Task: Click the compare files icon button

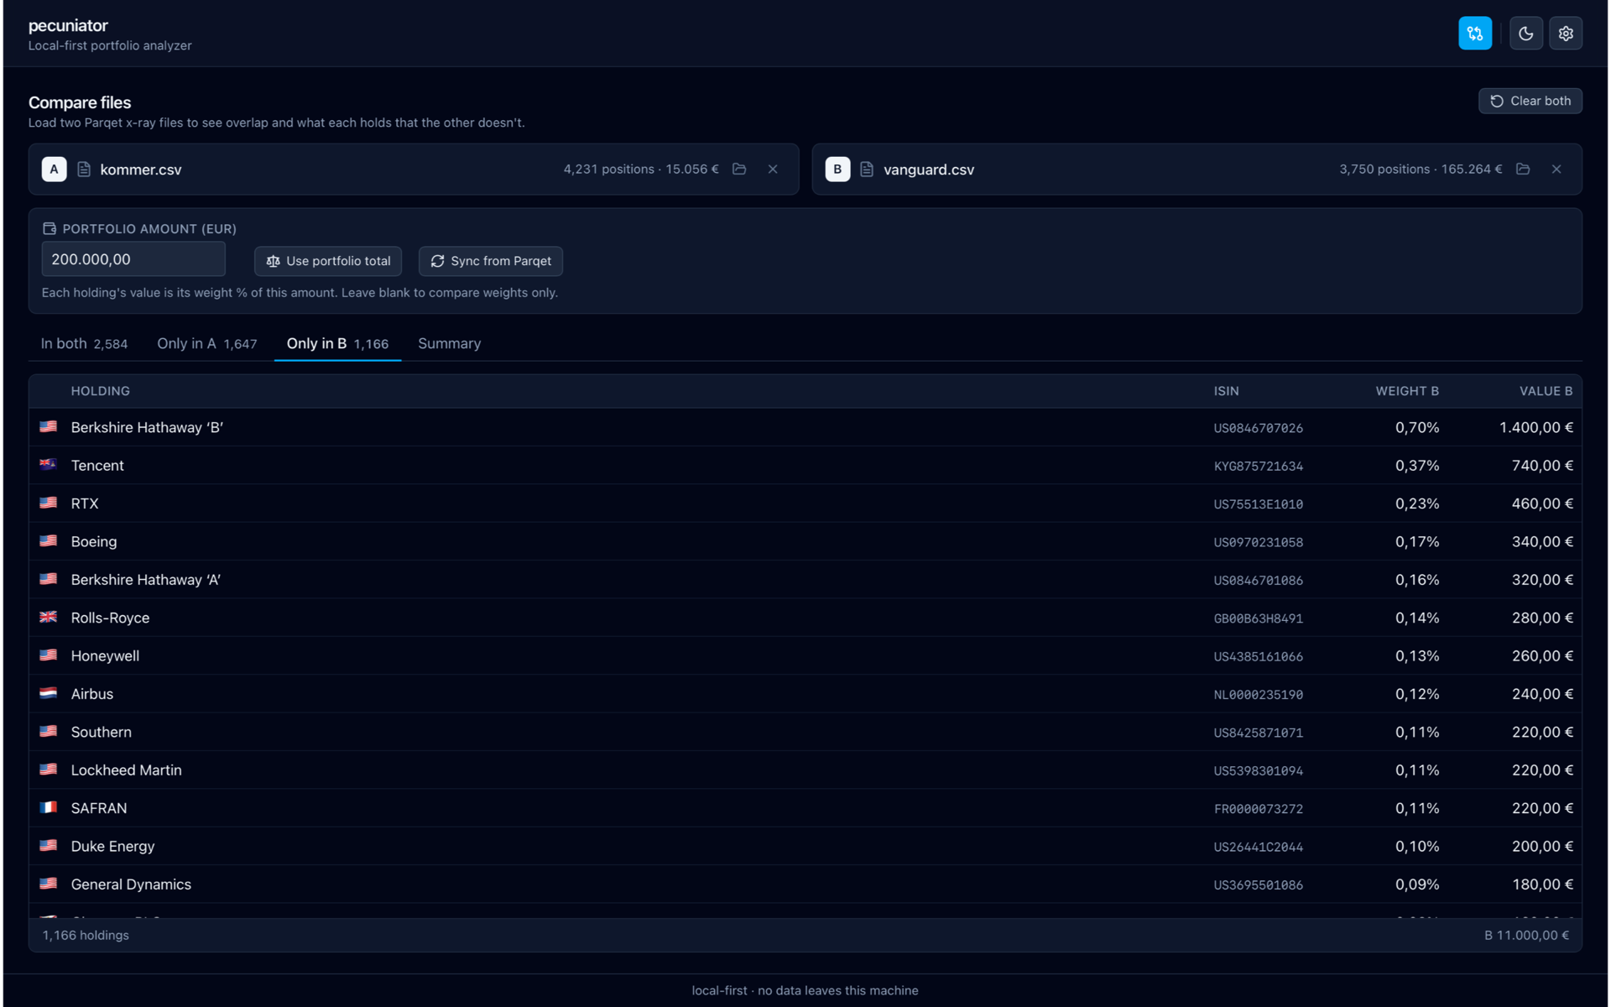Action: [1475, 34]
